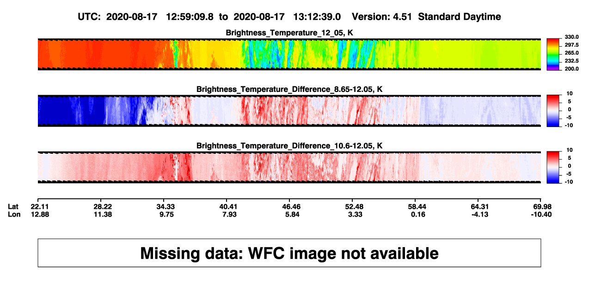Click the 'UTC:' label in the header
This screenshot has width=601, height=308.
click(89, 17)
